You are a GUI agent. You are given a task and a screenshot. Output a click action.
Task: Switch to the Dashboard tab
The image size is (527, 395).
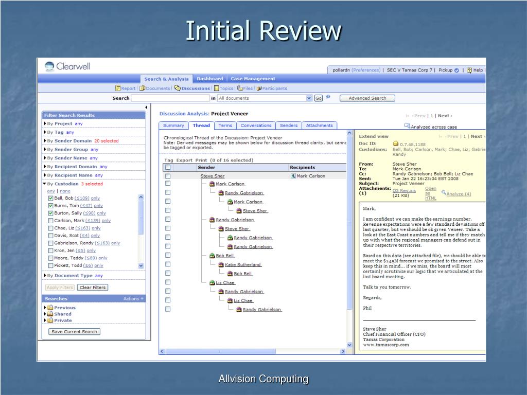(210, 79)
